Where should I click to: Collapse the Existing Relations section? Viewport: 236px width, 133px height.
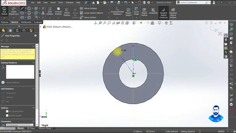tap(34, 62)
